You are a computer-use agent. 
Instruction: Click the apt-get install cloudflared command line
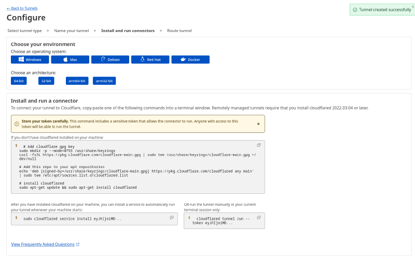[78, 188]
